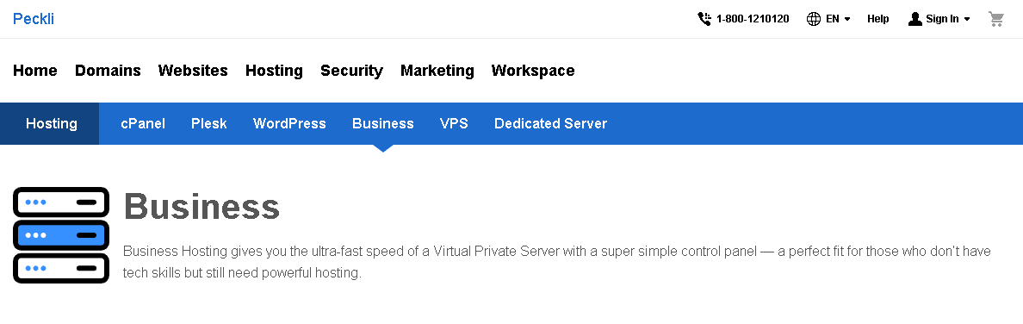The image size is (1023, 324).
Task: Expand the EN language dropdown arrow
Action: pos(847,20)
